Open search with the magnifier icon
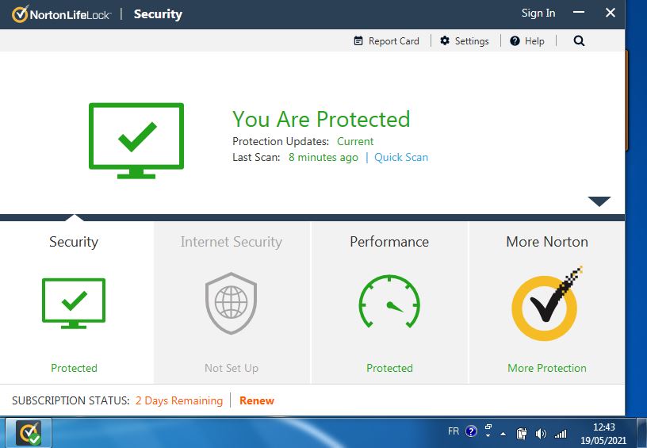Image resolution: width=647 pixels, height=448 pixels. (579, 41)
